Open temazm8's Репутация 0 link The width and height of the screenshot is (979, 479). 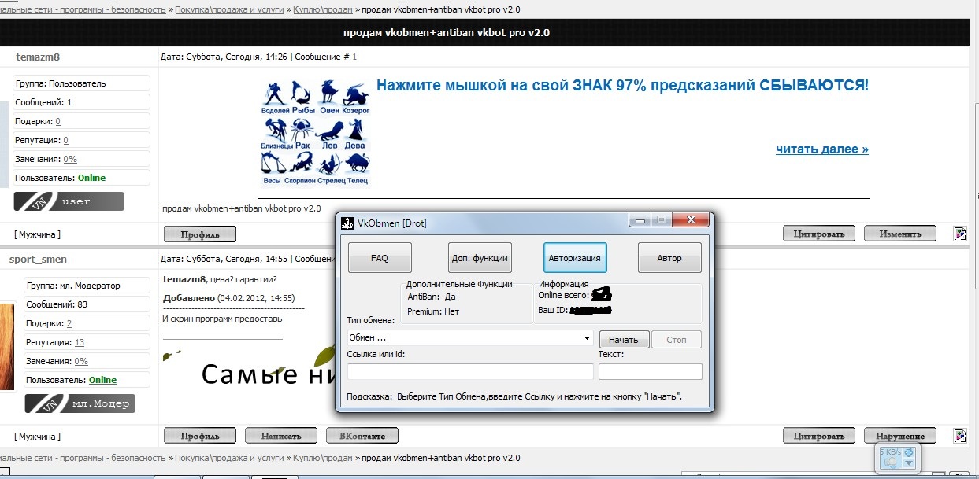[65, 140]
